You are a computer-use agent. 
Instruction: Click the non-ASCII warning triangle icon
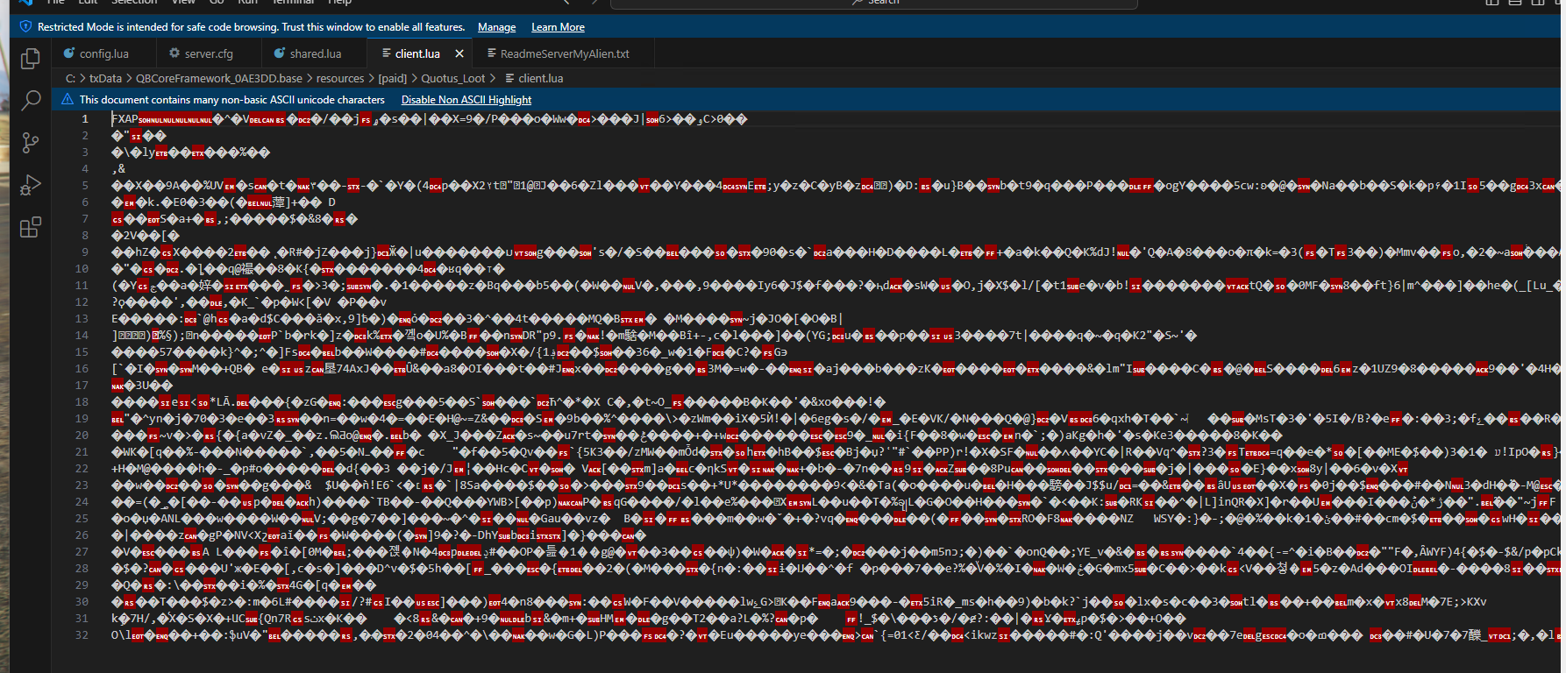68,100
